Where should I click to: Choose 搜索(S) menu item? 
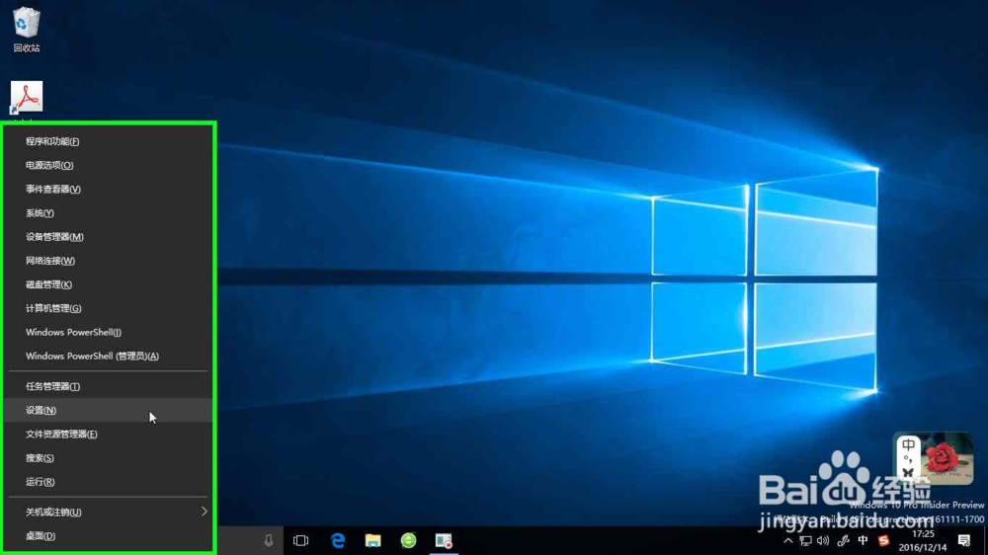(108, 458)
